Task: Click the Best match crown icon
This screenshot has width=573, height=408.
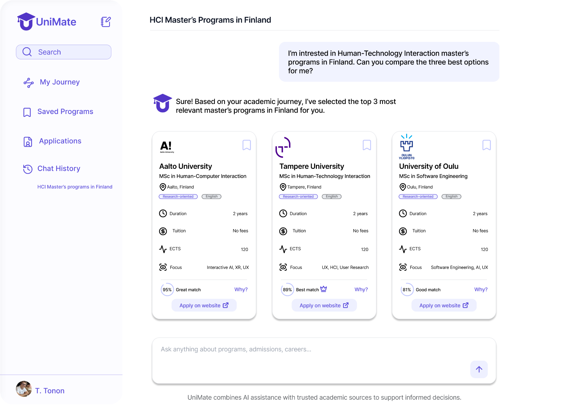Action: click(324, 289)
